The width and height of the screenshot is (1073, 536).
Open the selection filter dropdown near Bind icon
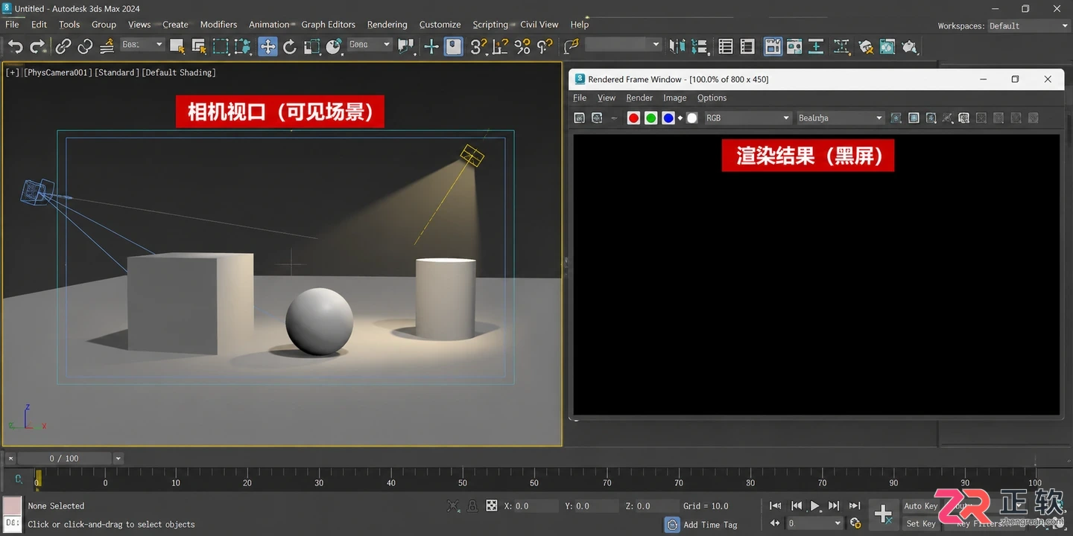[142, 45]
